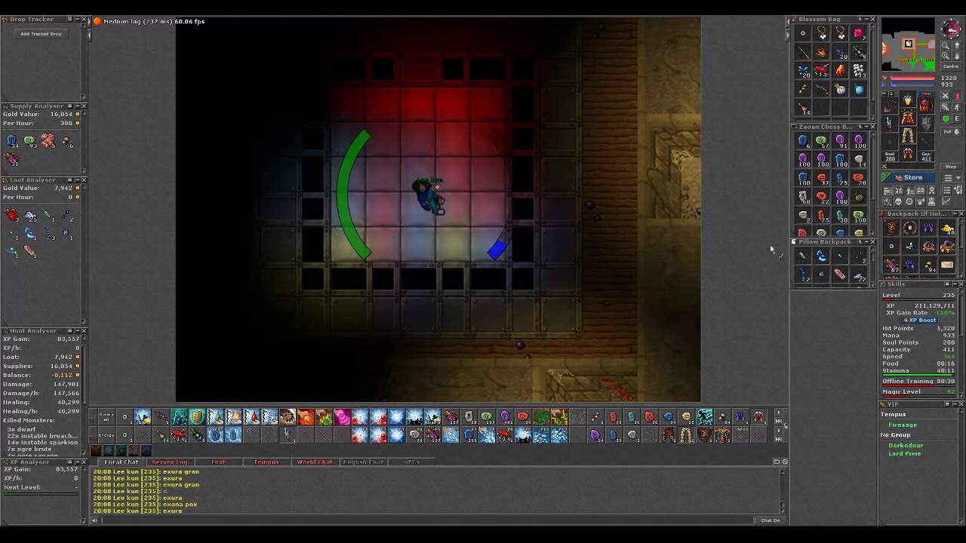
Task: Click the Stop button
Action: coord(951,167)
